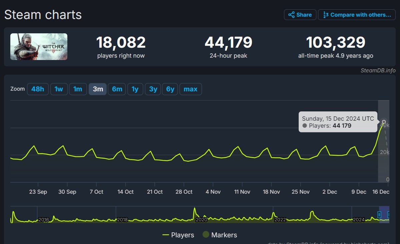The width and height of the screenshot is (400, 244).
Task: Click the SteamDB.info credit text
Action: pos(378,70)
